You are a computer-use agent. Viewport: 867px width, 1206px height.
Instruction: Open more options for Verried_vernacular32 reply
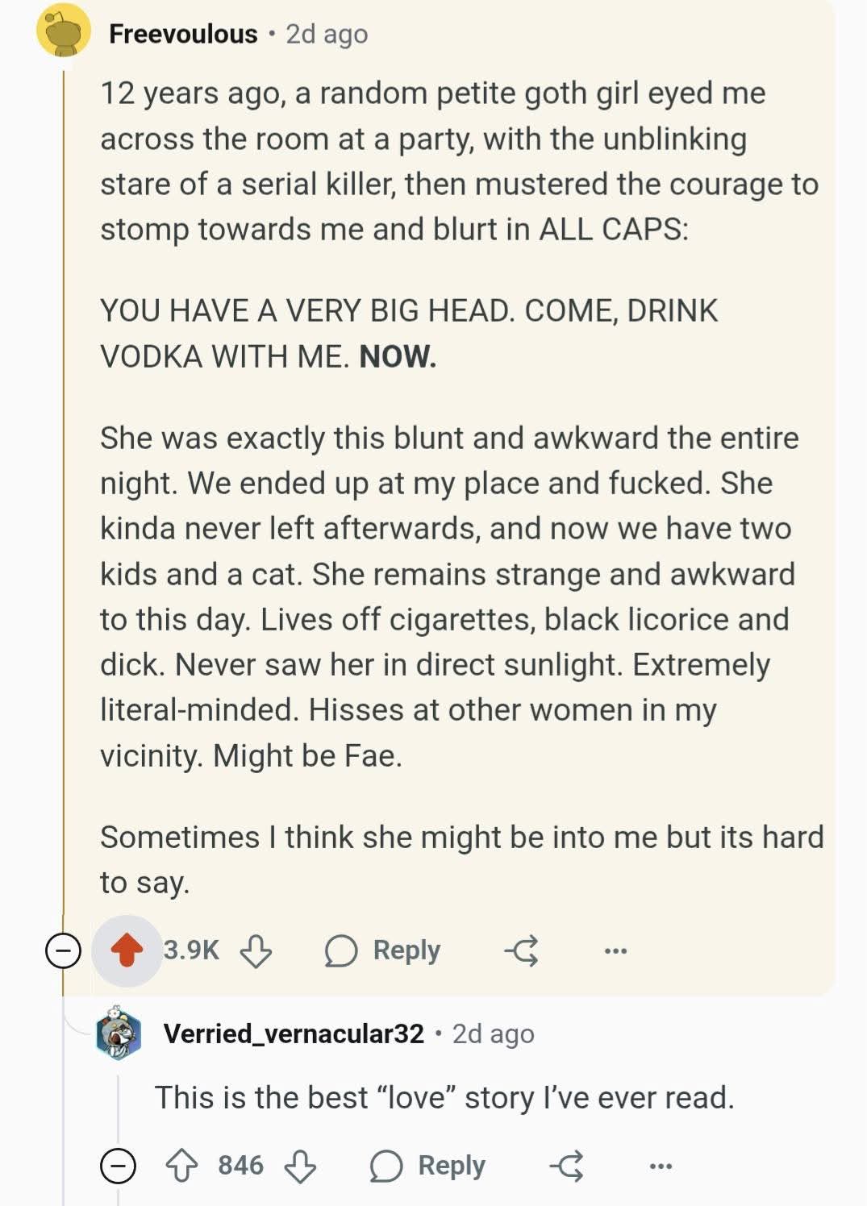pyautogui.click(x=661, y=1166)
